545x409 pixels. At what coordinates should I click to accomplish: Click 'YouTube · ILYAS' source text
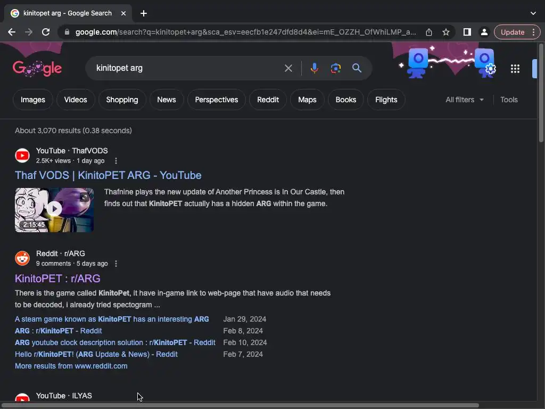pos(64,396)
